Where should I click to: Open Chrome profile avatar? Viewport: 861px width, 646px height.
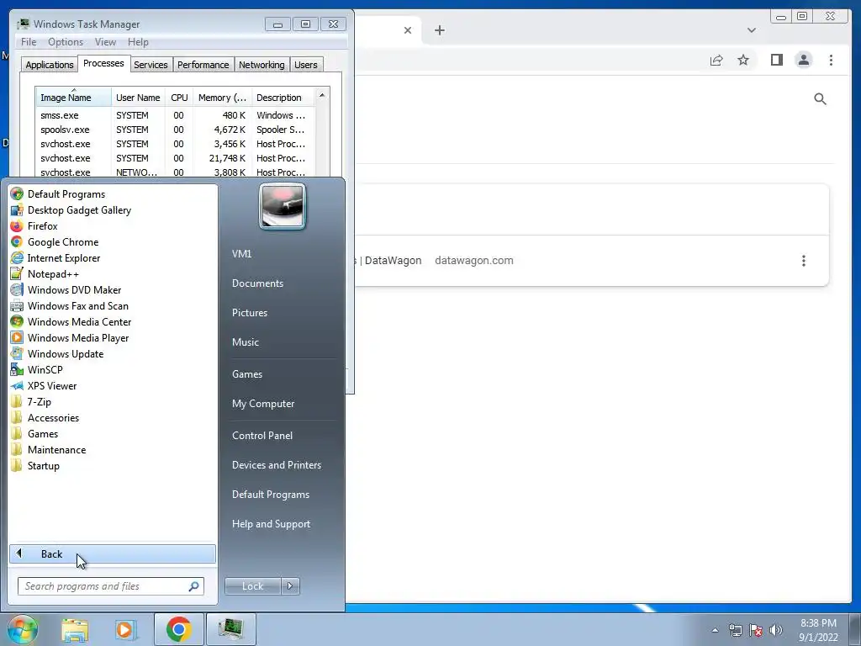tap(803, 60)
